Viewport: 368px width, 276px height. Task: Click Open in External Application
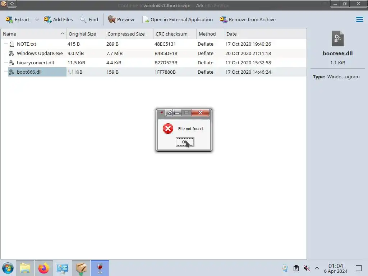click(x=178, y=19)
